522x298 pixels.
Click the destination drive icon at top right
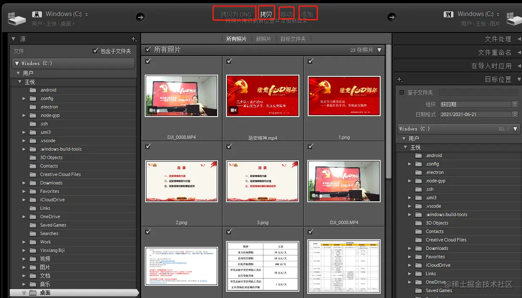pyautogui.click(x=514, y=19)
